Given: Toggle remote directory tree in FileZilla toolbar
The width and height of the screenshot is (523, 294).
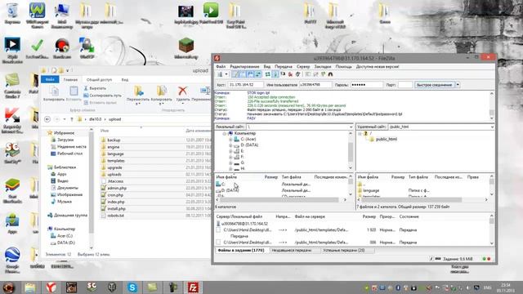Looking at the screenshot, I should click(251, 74).
